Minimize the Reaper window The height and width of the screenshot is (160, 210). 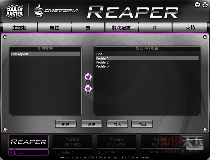click(x=197, y=5)
